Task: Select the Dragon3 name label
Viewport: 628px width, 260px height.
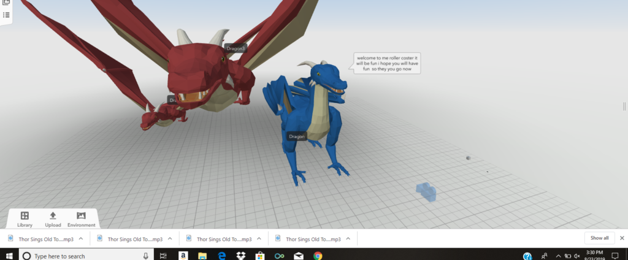Action: 235,48
